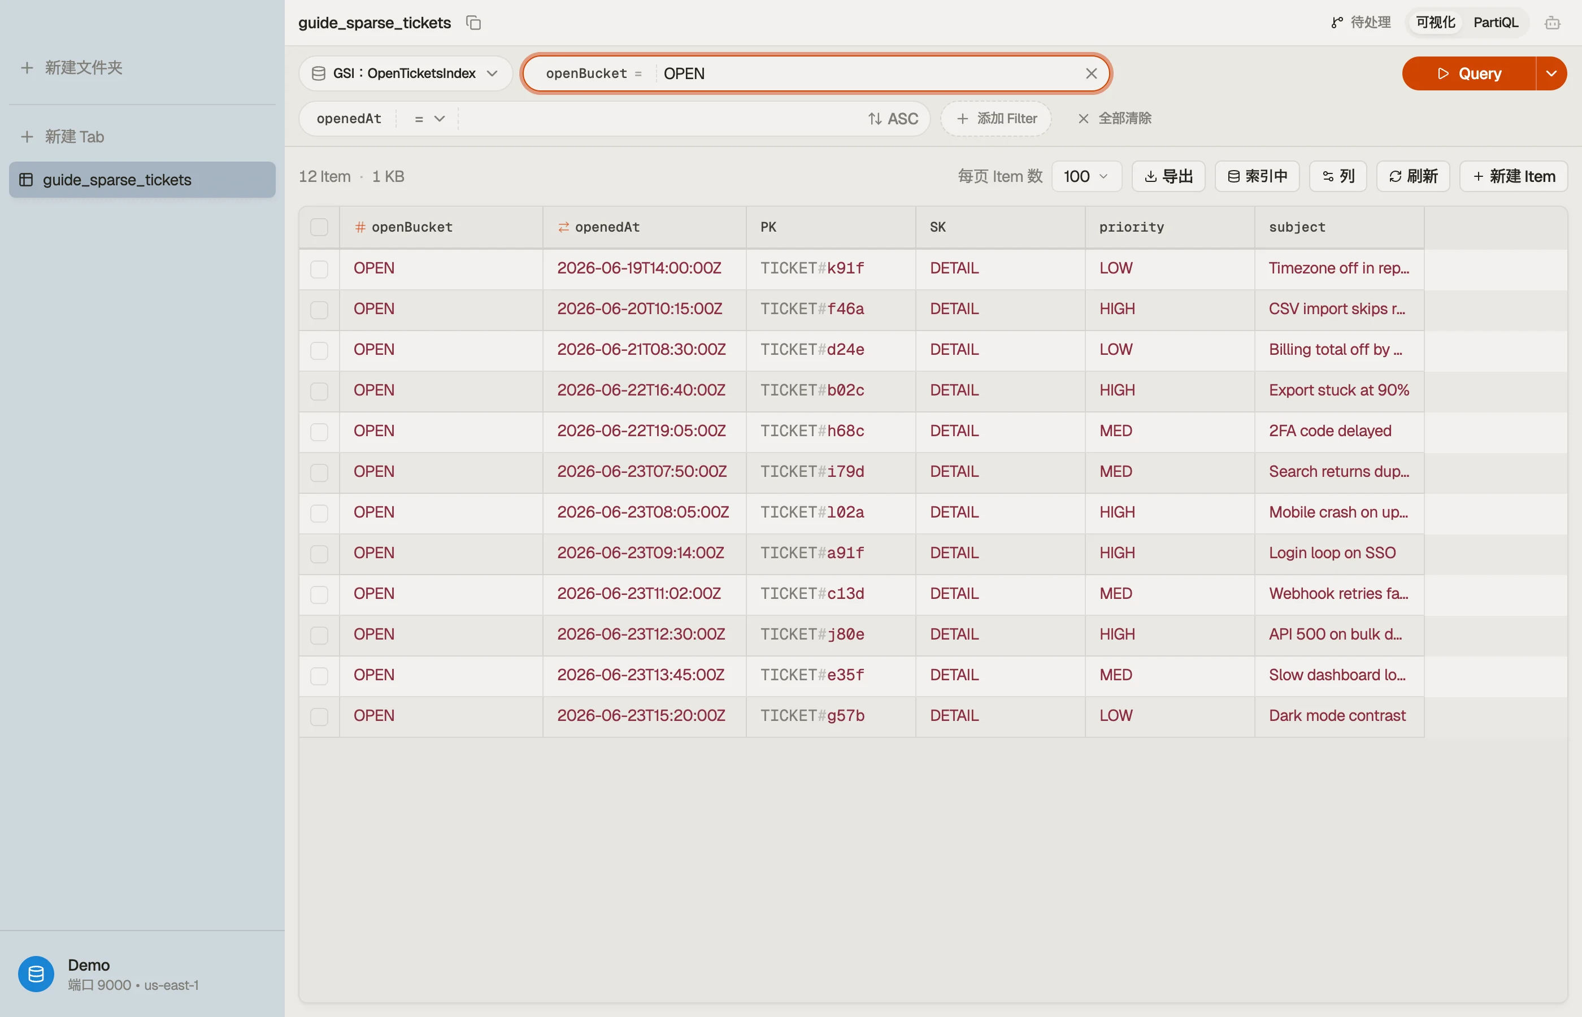Viewport: 1582px width, 1017px height.
Task: Run the Query button
Action: point(1468,73)
